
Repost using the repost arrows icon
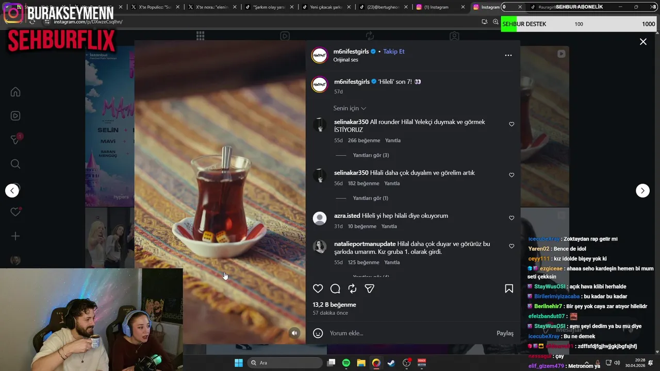352,289
